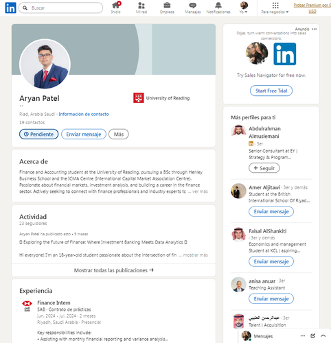Screen dimensions: 331x343
Task: Open Mensajes chat icon in navbar
Action: [x=193, y=8]
